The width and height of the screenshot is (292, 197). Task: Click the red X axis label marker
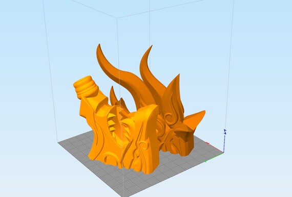click(x=207, y=143)
